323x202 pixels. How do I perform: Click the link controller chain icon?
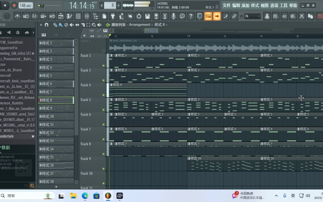tap(234, 16)
